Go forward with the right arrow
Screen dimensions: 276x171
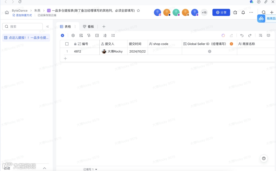(13, 2)
